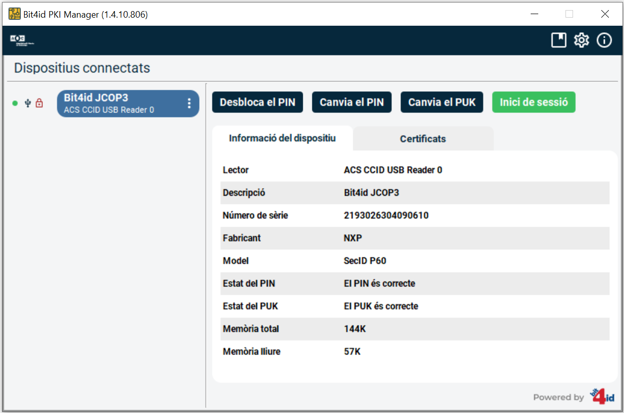Click the red padlock icon
624x413 pixels.
pyautogui.click(x=39, y=103)
